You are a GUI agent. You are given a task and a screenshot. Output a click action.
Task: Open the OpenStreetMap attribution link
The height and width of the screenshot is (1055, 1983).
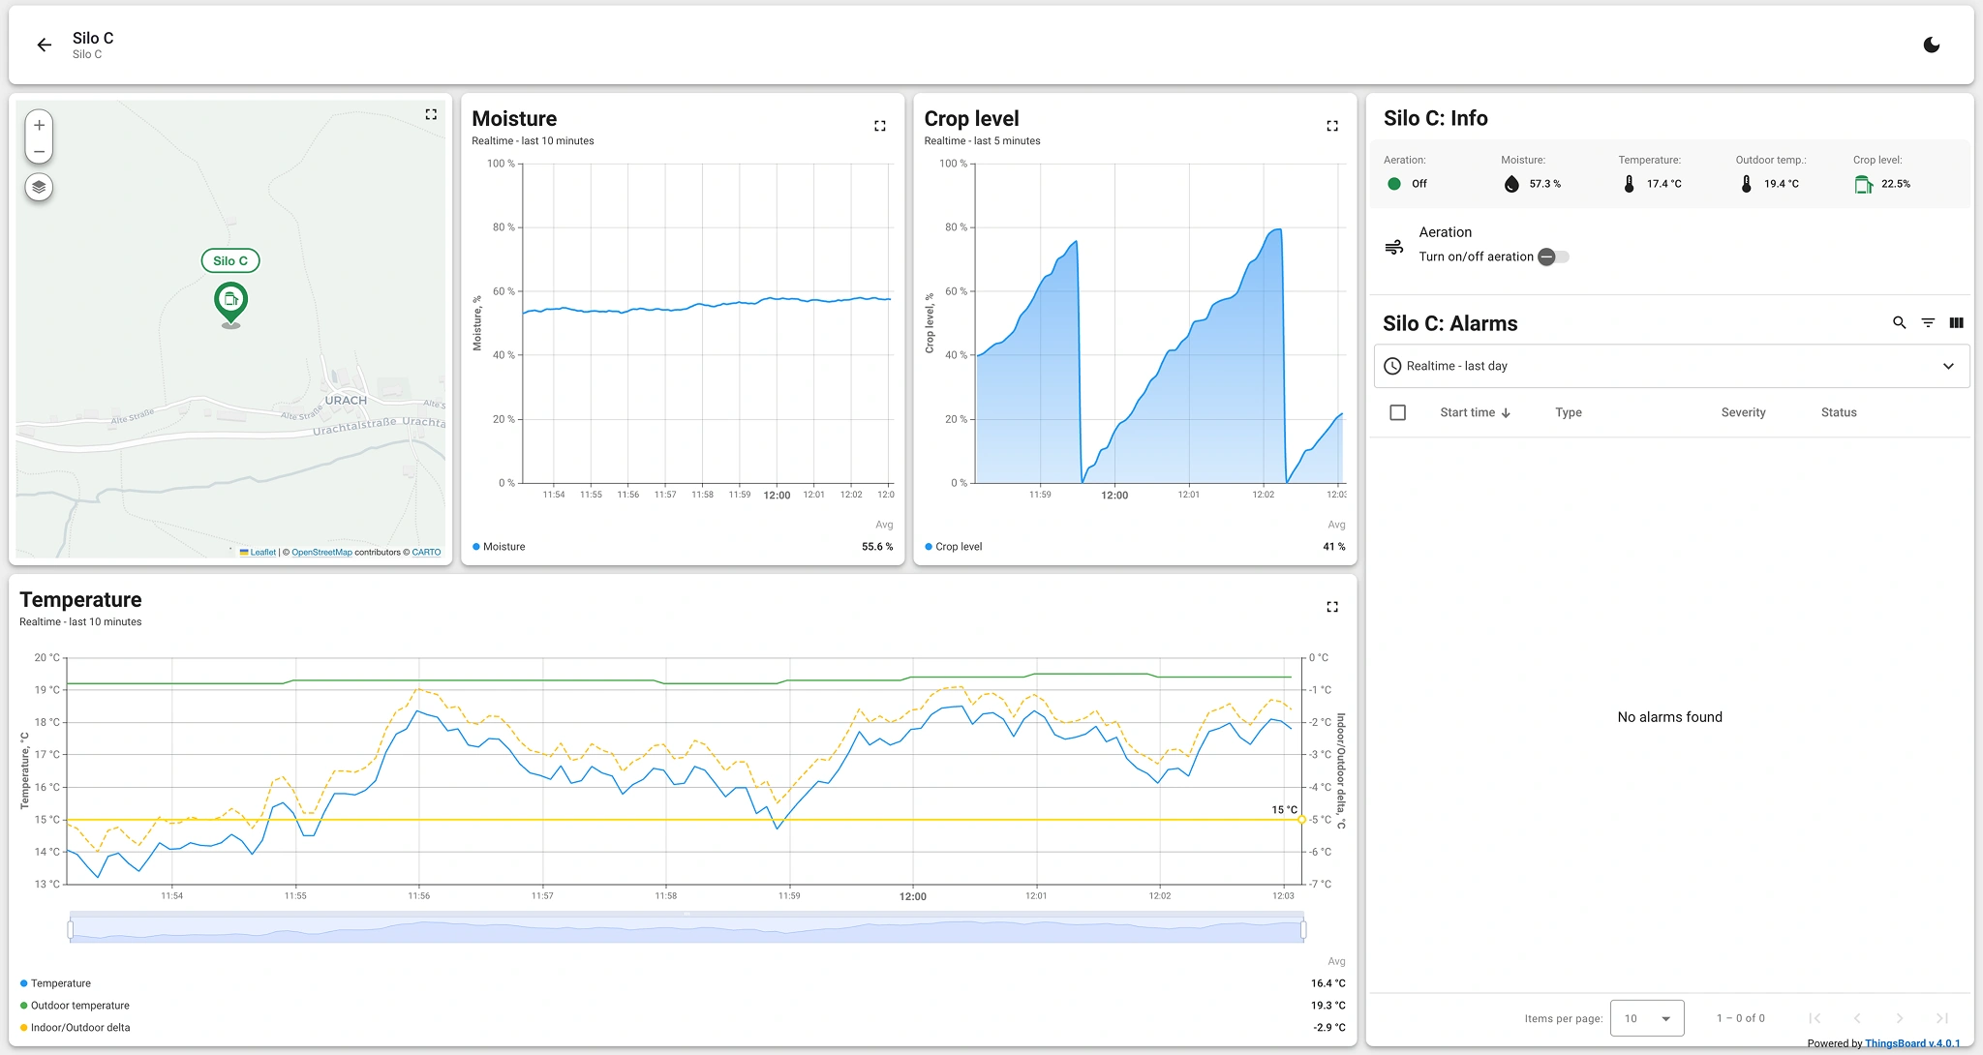pyautogui.click(x=321, y=553)
